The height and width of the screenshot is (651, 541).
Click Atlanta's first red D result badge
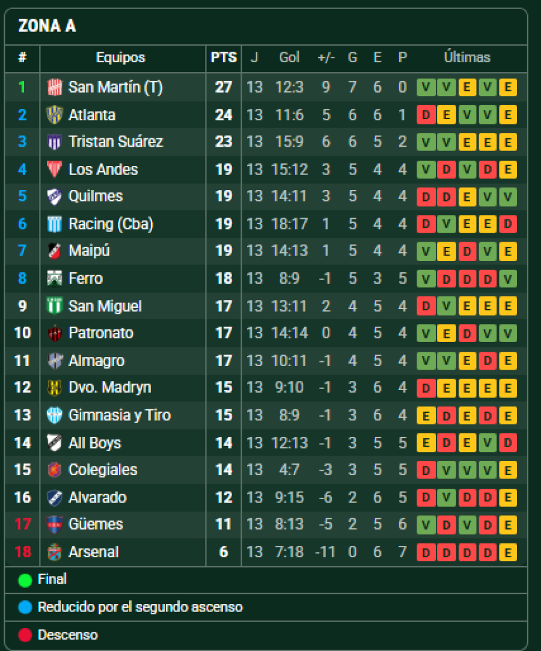coord(426,115)
